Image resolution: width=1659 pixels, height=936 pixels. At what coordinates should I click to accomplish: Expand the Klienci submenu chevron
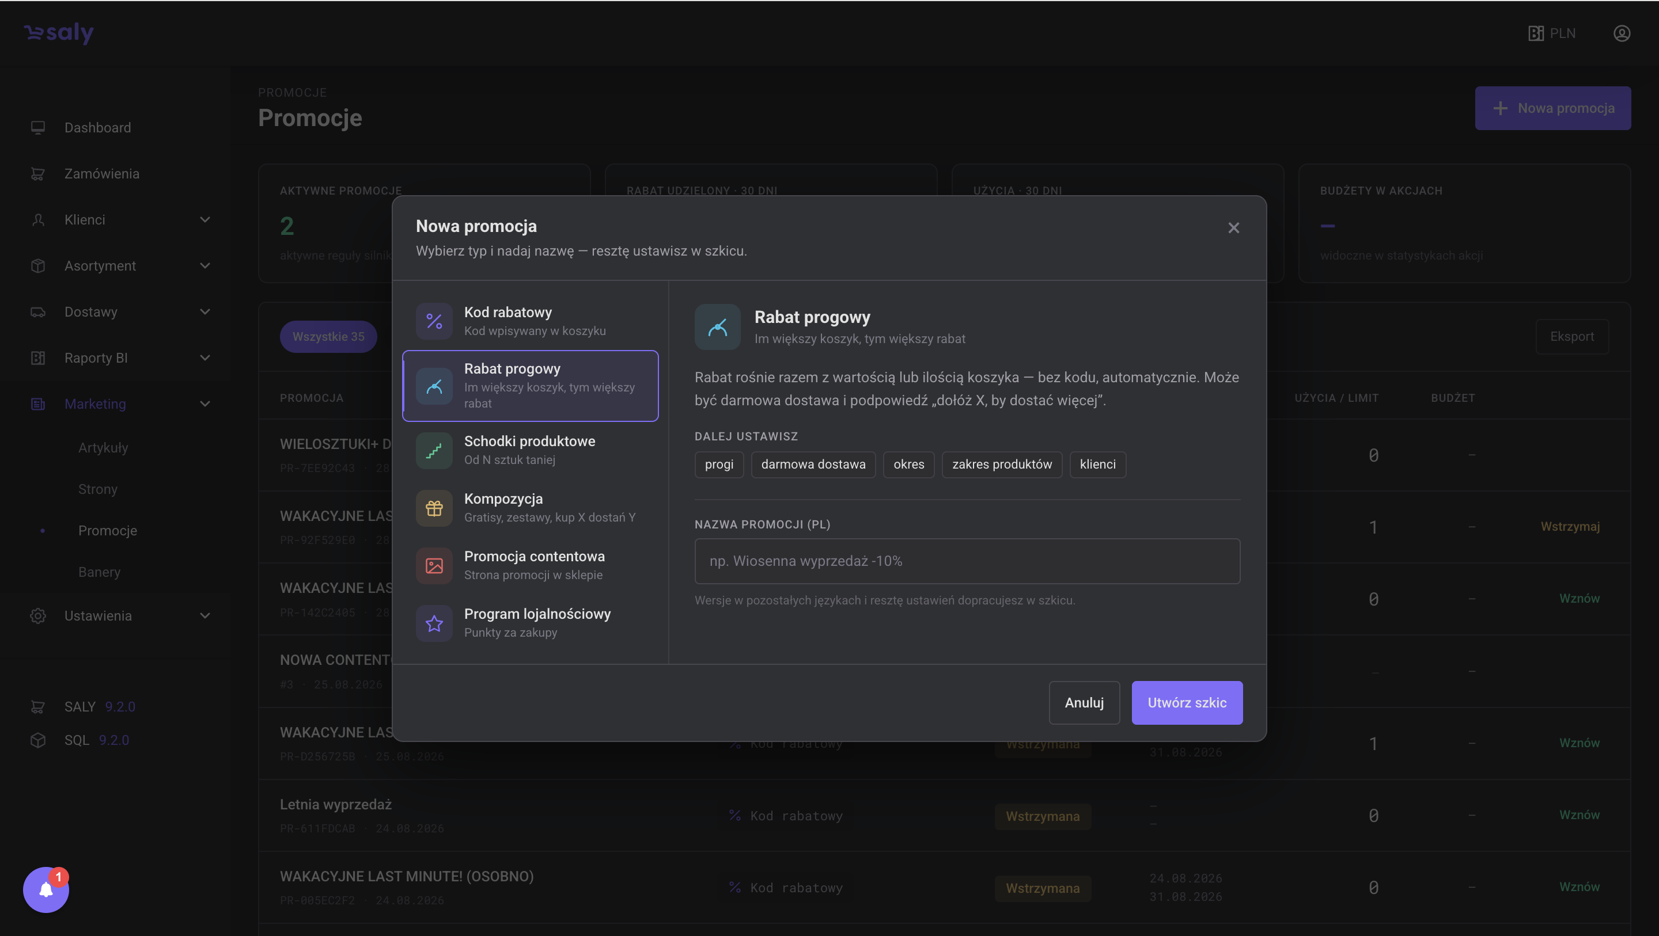[x=205, y=219]
